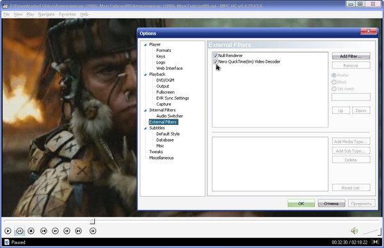Click Add Sub Type... button

[x=351, y=151]
